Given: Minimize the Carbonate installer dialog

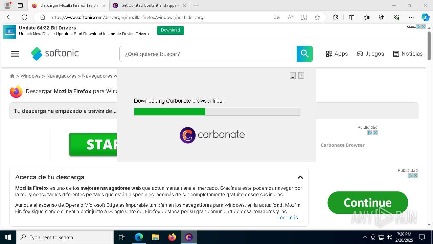Looking at the screenshot, I should click(x=293, y=76).
